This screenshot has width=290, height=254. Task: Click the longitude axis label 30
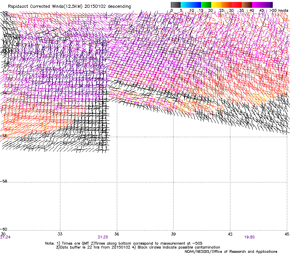click(3, 234)
